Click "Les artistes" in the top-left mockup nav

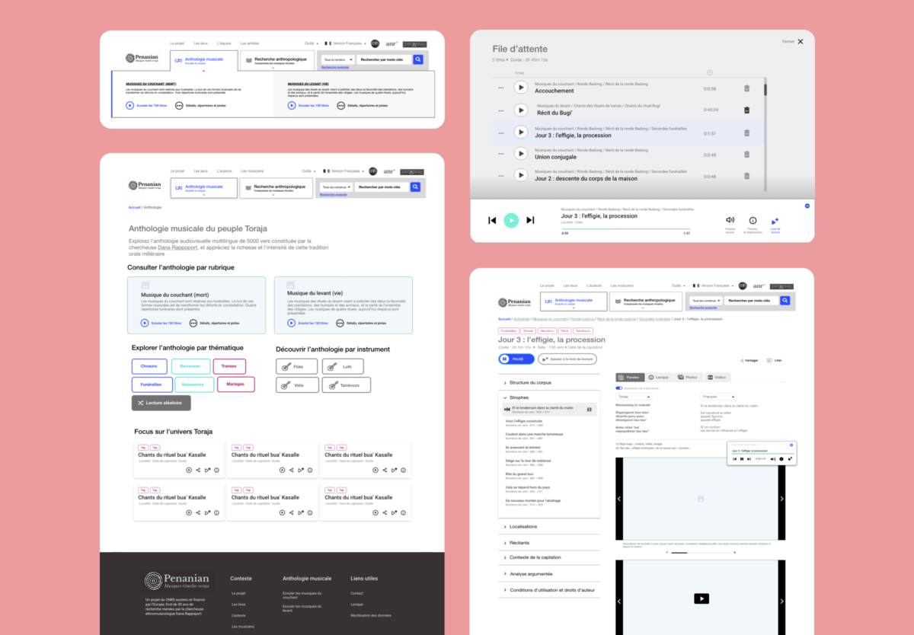tap(250, 43)
